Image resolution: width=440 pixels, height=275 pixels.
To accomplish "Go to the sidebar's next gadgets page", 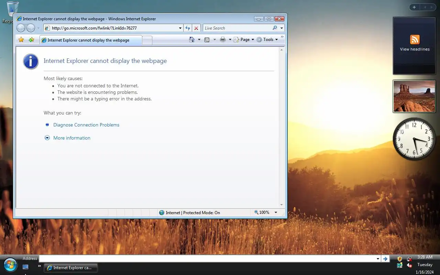I will [432, 7].
